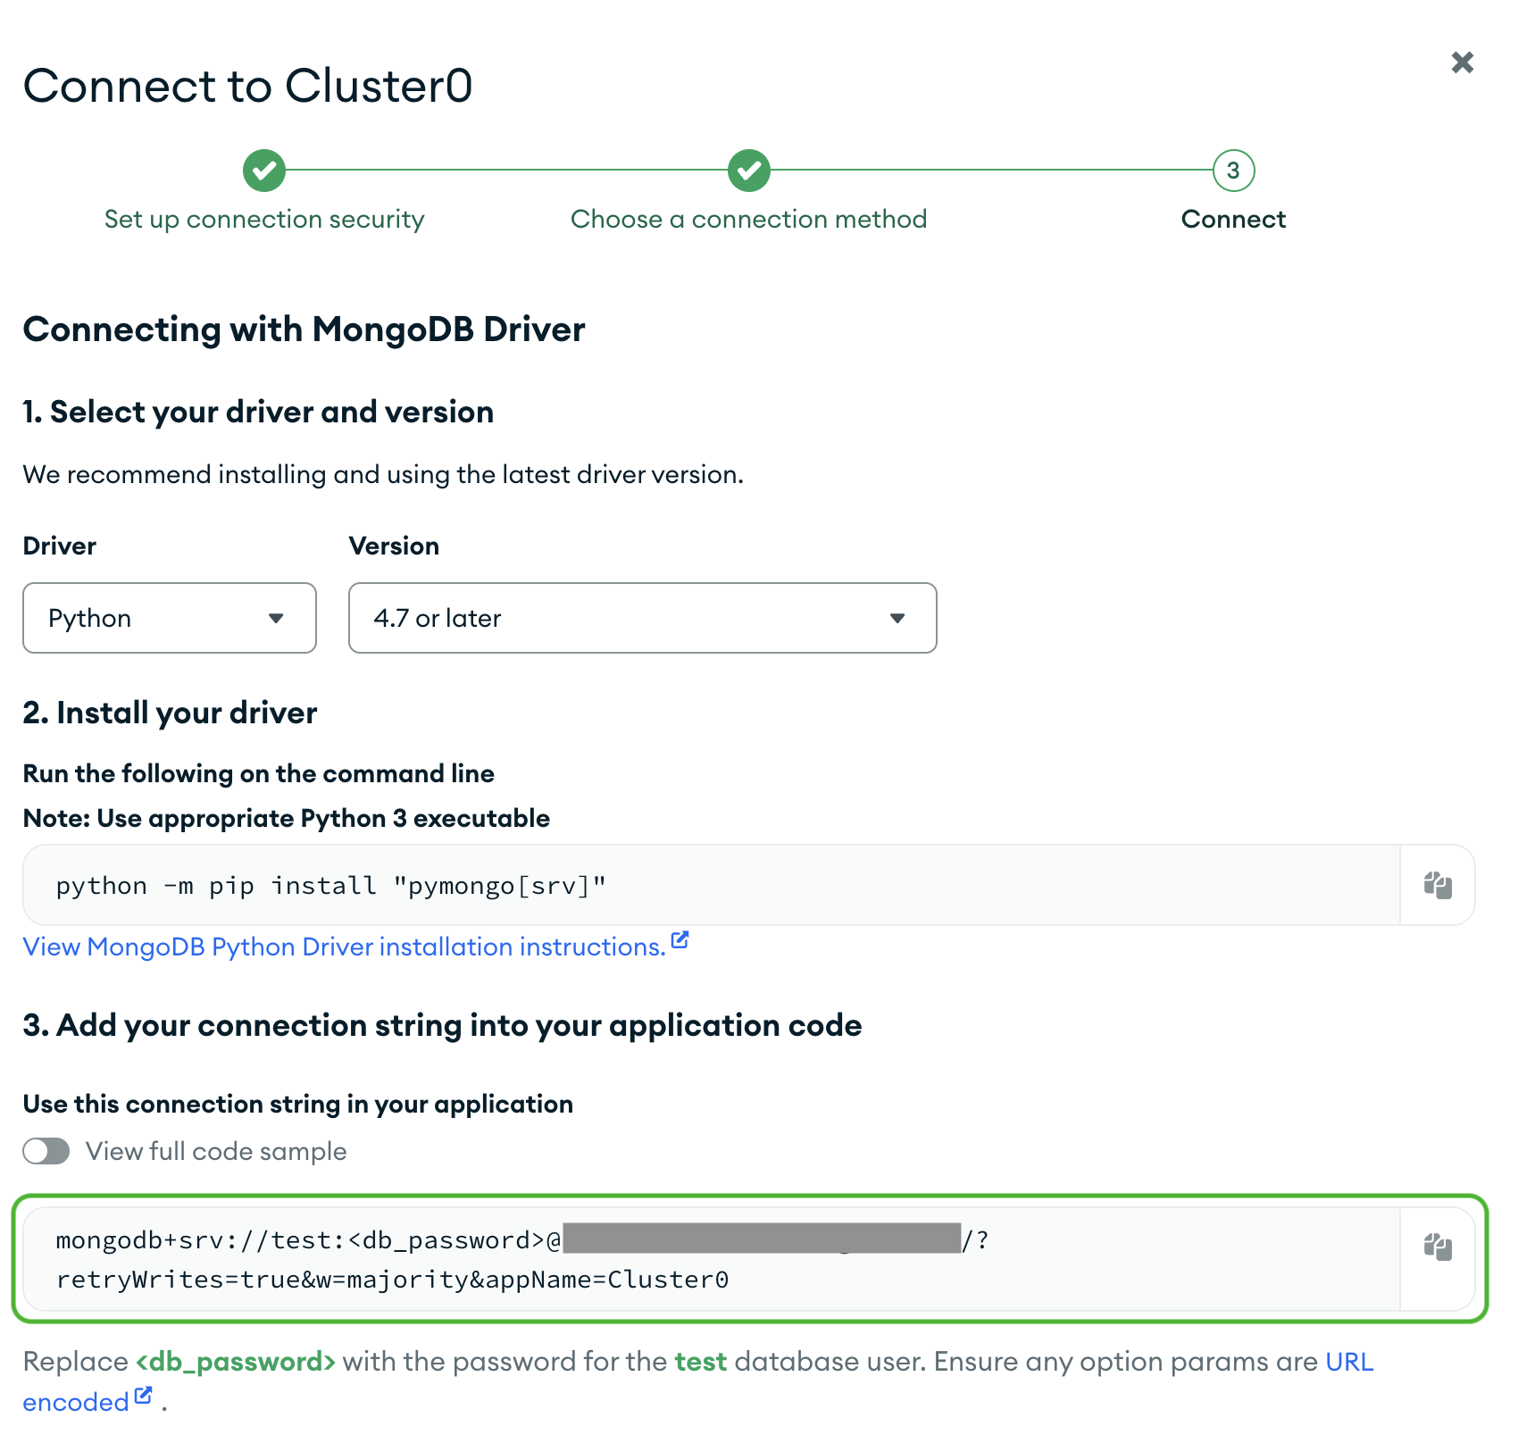Open external link icon after installation instructions
This screenshot has width=1518, height=1443.
[x=680, y=940]
